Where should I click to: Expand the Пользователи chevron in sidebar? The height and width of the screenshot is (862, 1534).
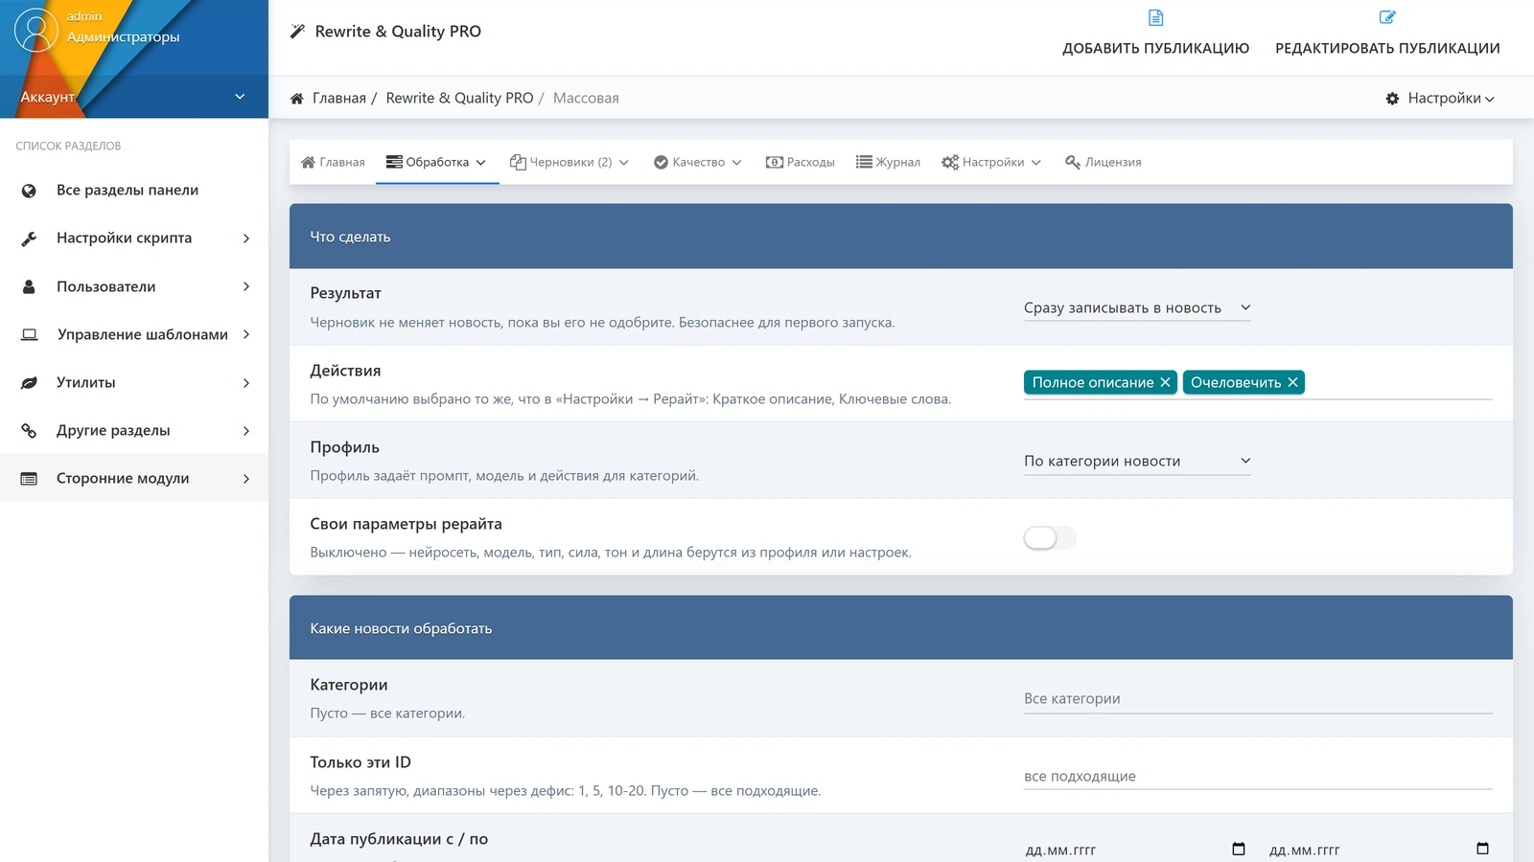tap(246, 286)
